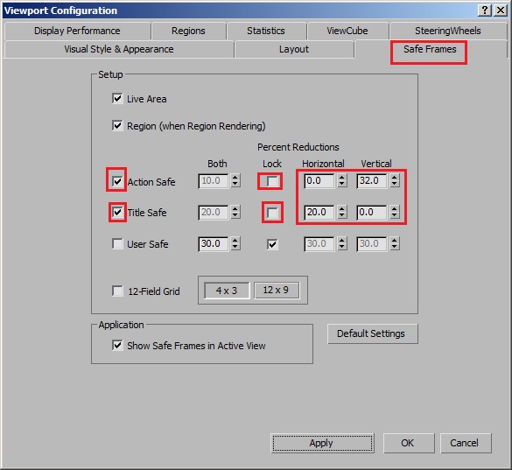This screenshot has width=512, height=470.
Task: Toggle Region (when Region Rendering) checkbox
Action: 117,126
